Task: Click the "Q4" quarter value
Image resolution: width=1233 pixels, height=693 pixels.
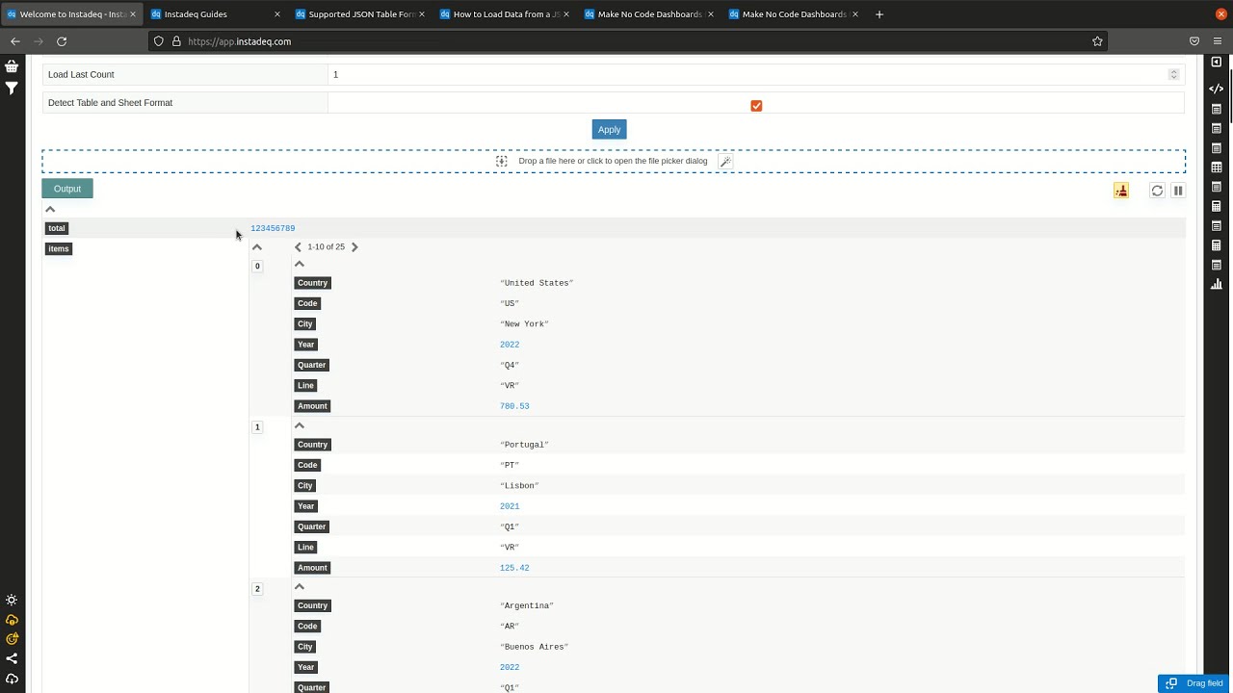Action: [510, 365]
